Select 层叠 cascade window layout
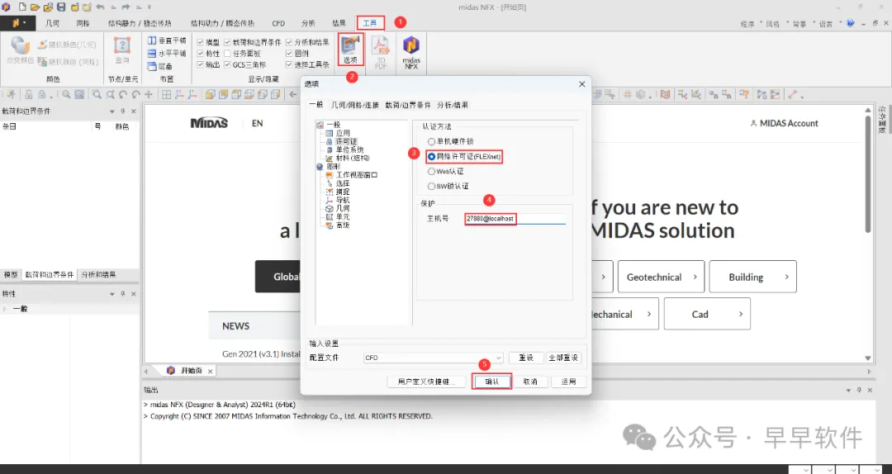This screenshot has width=892, height=474. pyautogui.click(x=160, y=66)
